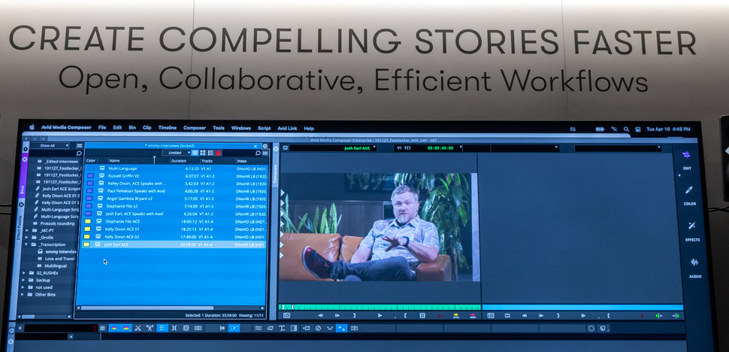This screenshot has width=729, height=352.
Task: Click Mark Clip button under source monitor
Action: pyautogui.click(x=422, y=315)
